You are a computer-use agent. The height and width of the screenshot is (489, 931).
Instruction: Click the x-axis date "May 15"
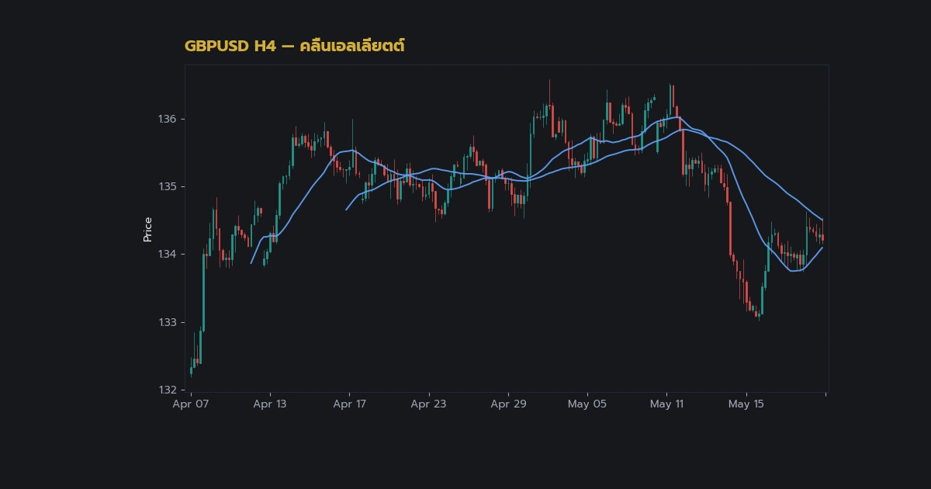coord(746,404)
